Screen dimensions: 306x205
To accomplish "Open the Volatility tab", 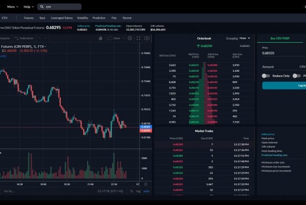I will [83, 18].
